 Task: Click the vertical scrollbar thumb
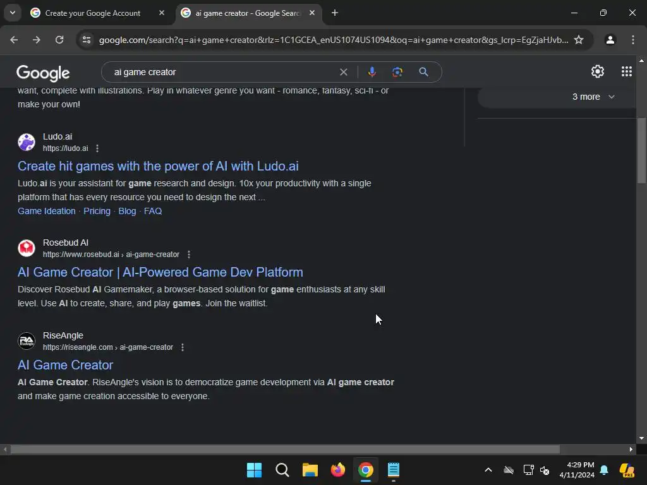pos(641,150)
